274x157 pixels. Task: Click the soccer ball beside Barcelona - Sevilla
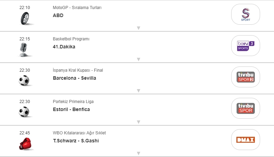24,81
